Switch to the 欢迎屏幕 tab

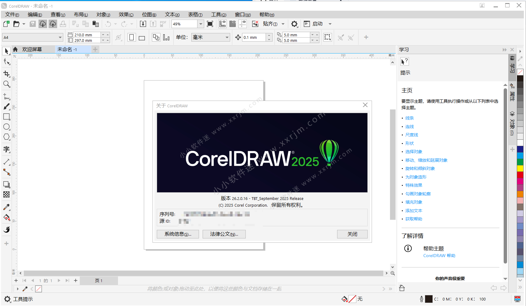[32, 50]
